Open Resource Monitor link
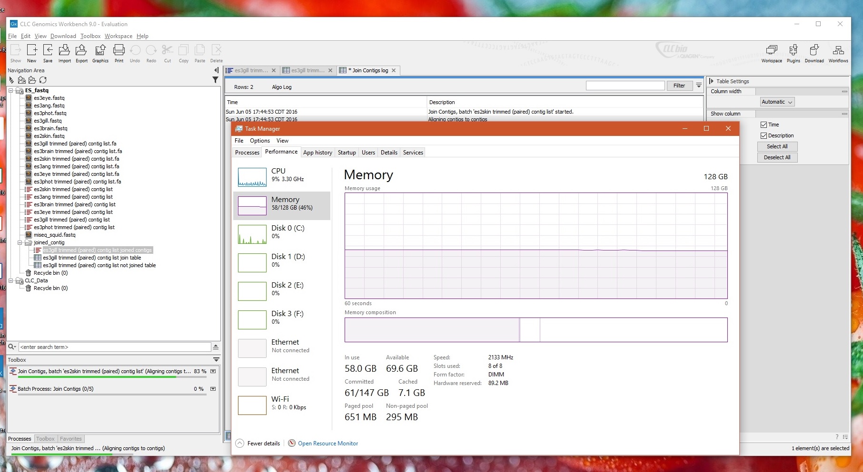The width and height of the screenshot is (863, 472). [328, 443]
